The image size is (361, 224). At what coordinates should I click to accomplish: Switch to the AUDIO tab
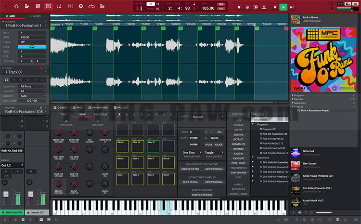tap(36, 16)
